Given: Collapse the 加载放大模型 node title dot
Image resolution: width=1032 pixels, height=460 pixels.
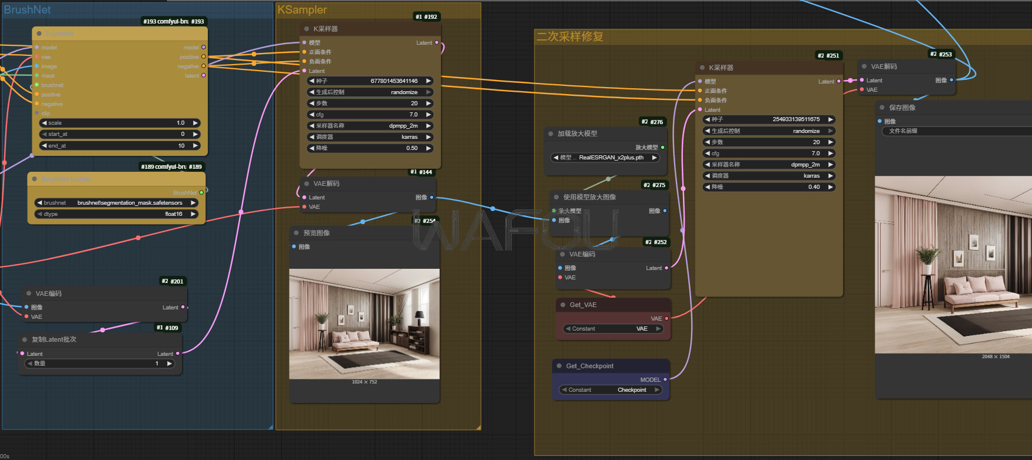Looking at the screenshot, I should pos(551,134).
